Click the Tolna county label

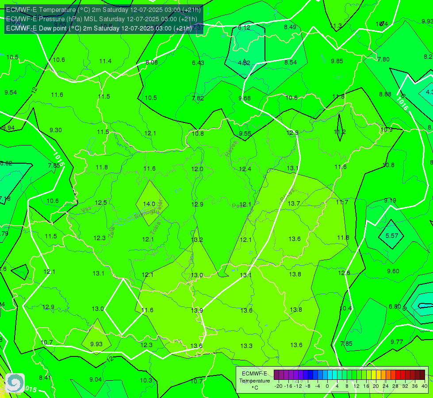(155, 228)
